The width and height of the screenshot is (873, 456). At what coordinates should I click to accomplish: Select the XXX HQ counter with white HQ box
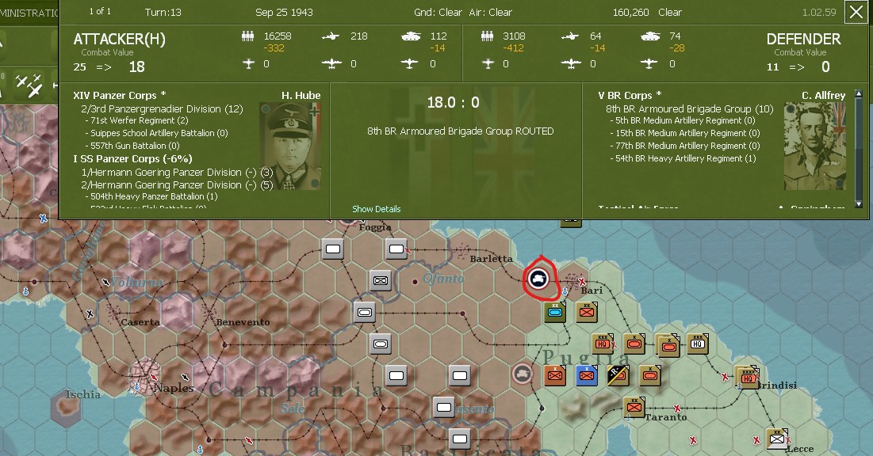point(697,344)
